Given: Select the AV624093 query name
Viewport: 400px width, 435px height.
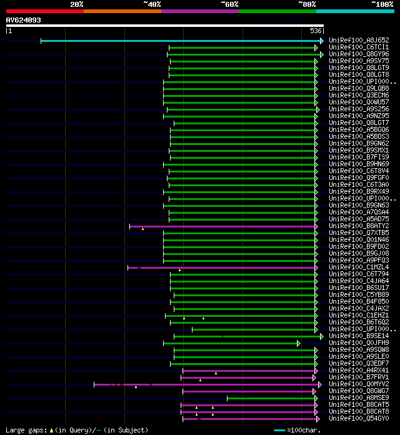Looking at the screenshot, I should pos(24,20).
